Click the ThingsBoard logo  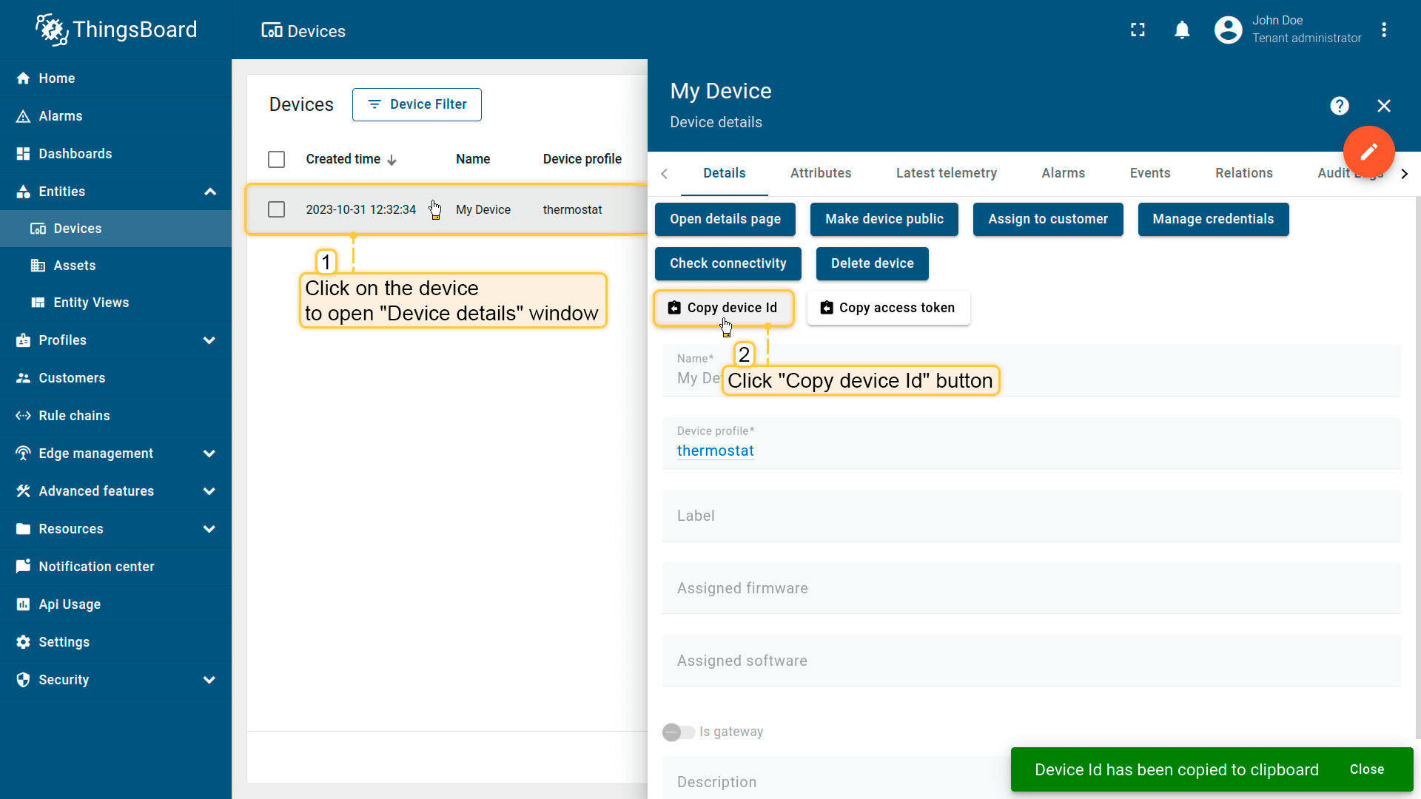(116, 30)
